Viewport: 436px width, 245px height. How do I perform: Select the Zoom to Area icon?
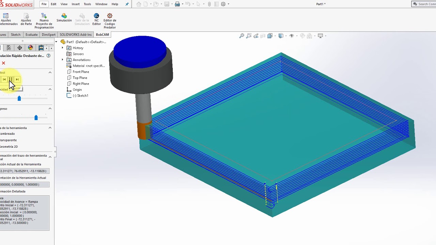coord(249,36)
